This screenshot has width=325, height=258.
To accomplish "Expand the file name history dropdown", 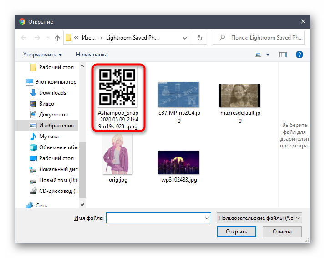I will pos(207,218).
